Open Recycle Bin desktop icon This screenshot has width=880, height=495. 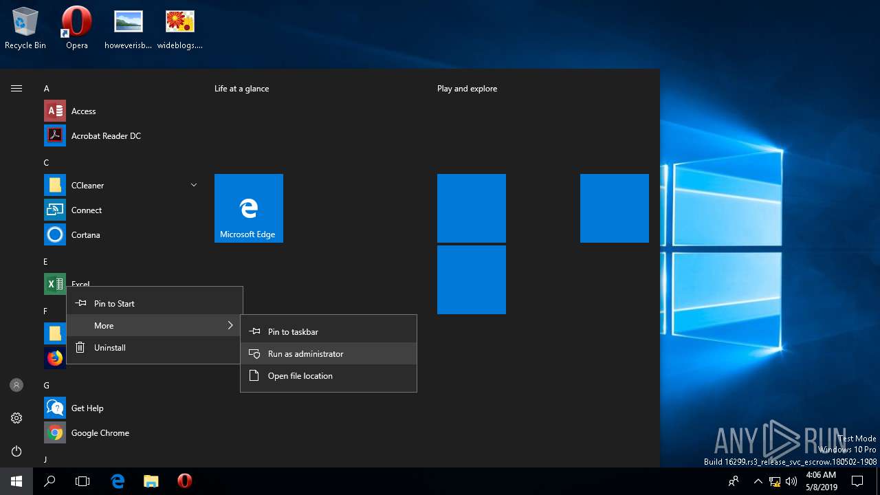25,28
